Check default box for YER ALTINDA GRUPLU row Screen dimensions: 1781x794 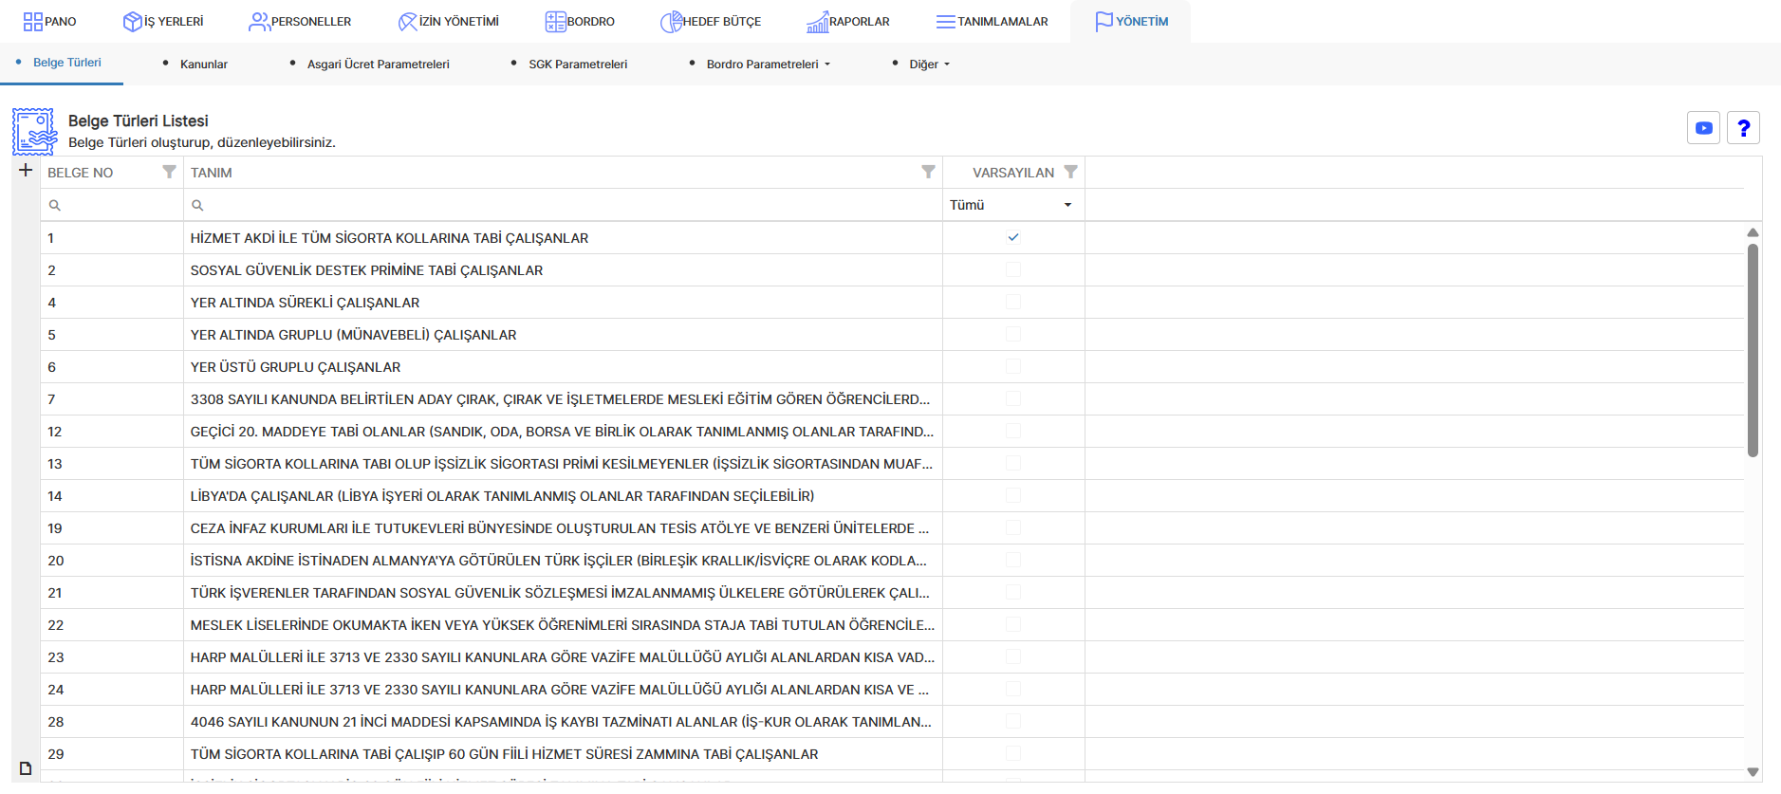click(1013, 334)
